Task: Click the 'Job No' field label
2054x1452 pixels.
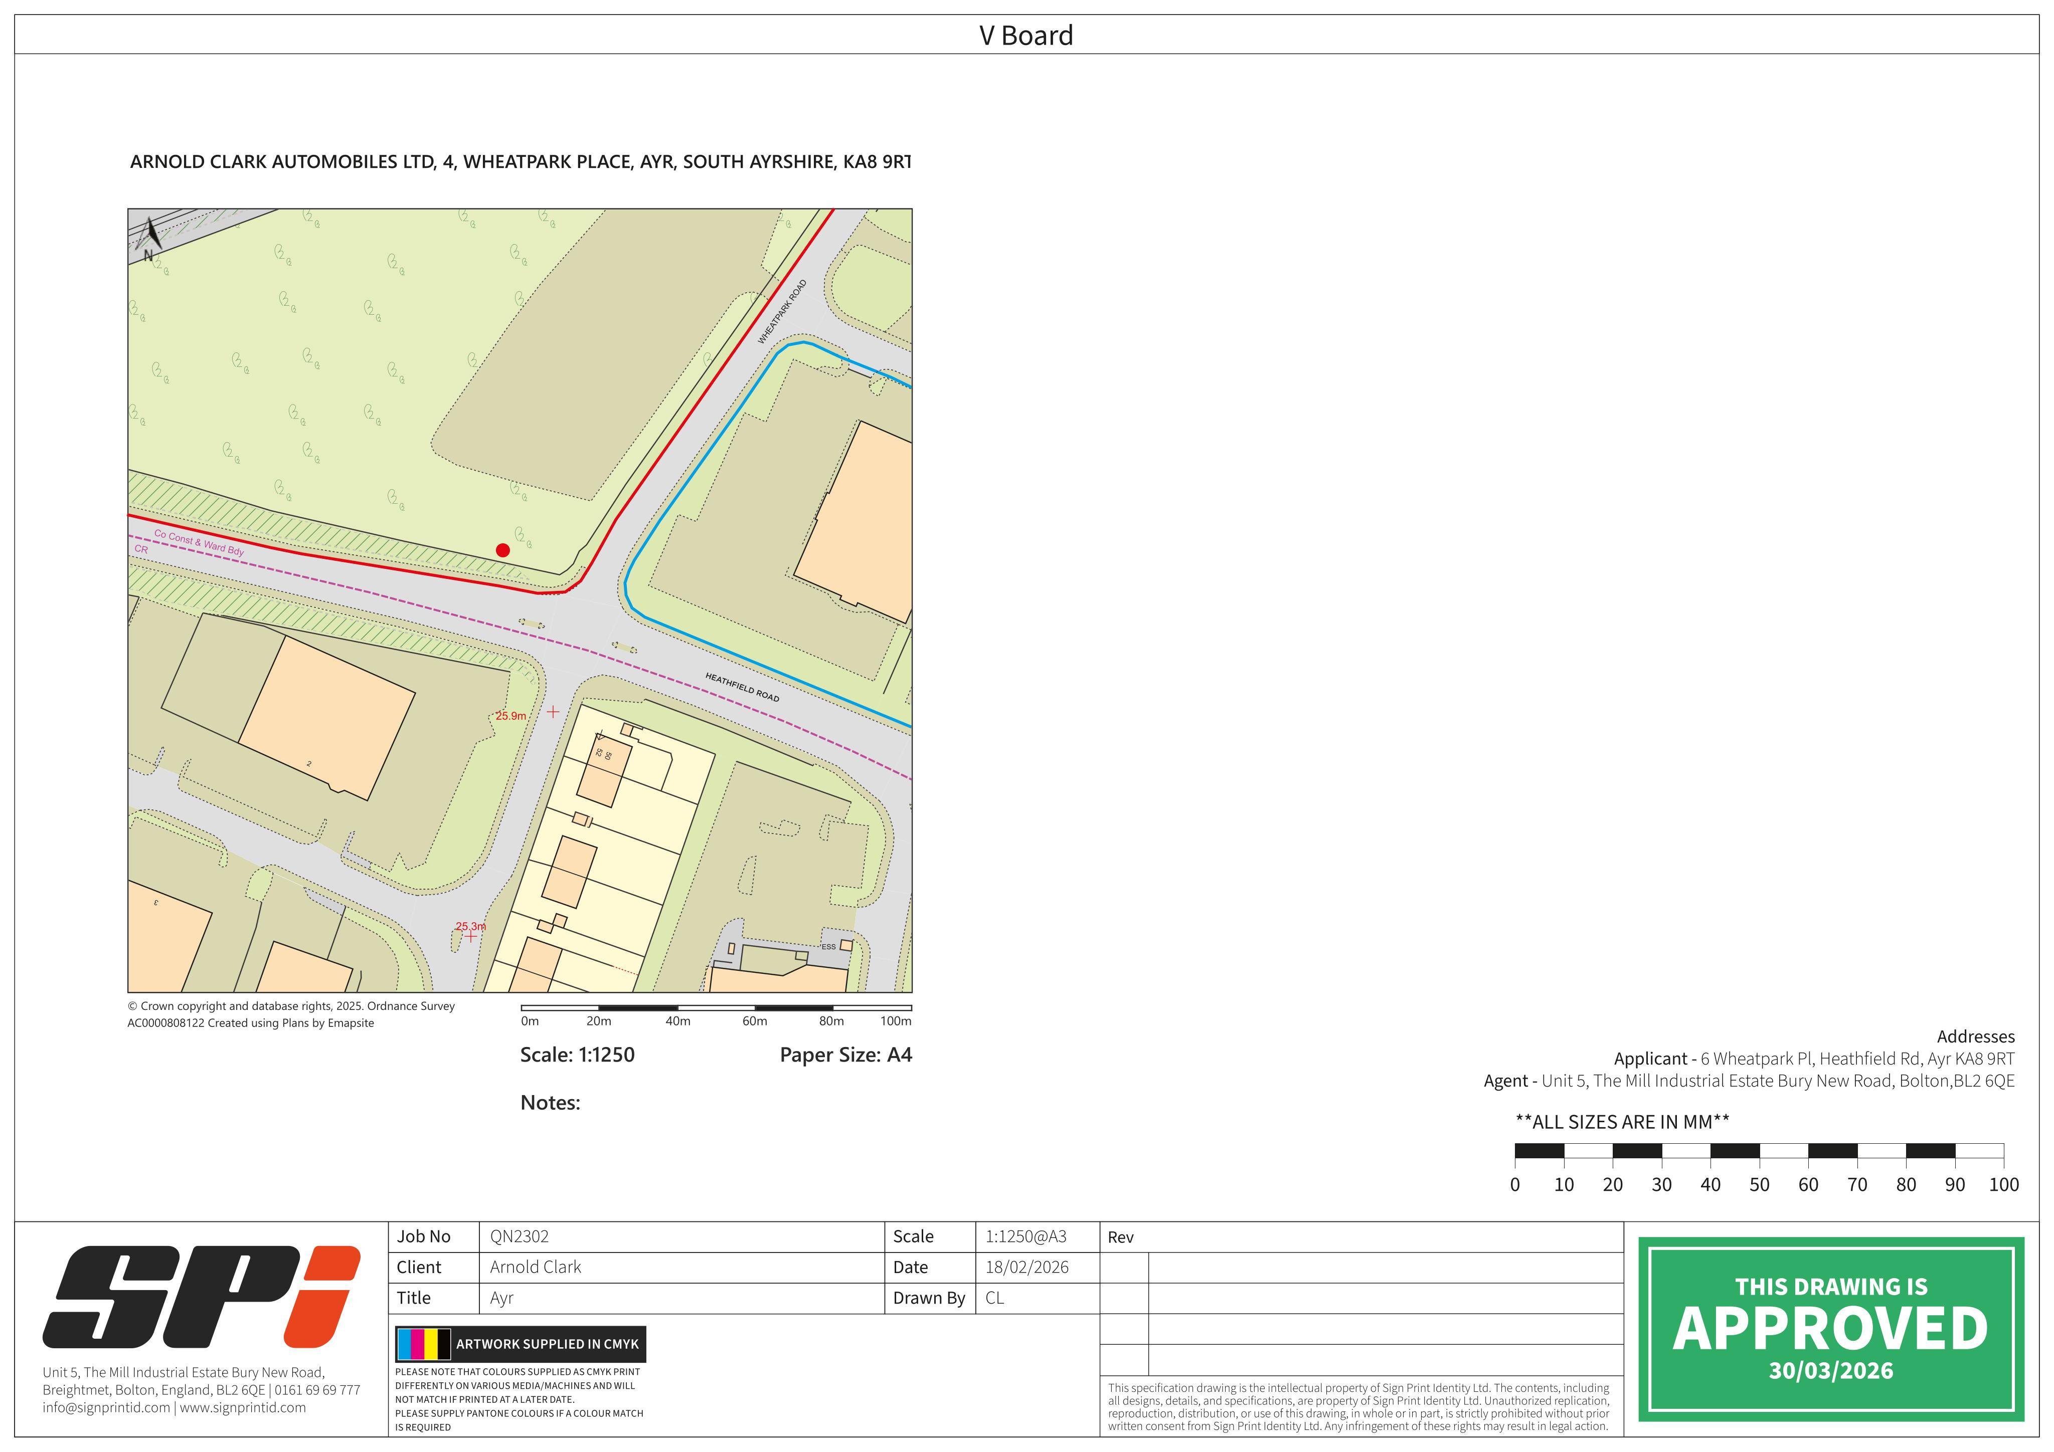Action: click(x=423, y=1236)
